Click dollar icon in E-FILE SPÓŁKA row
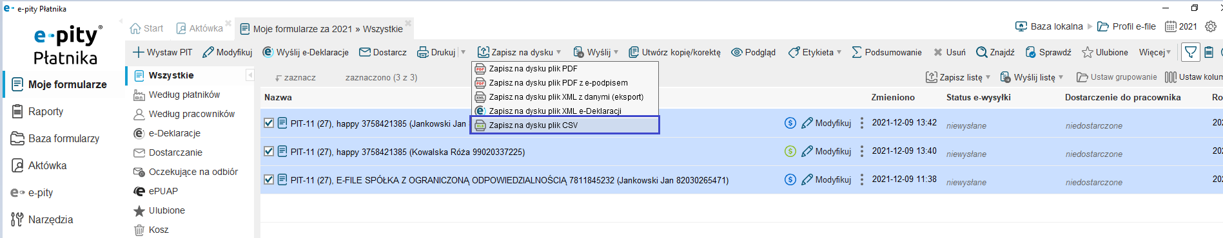 (790, 179)
